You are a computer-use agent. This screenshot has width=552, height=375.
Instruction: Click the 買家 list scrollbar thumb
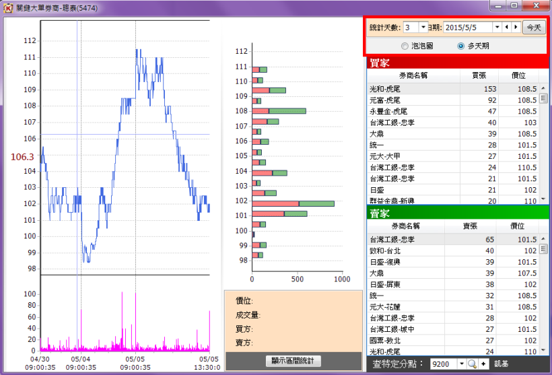click(543, 96)
